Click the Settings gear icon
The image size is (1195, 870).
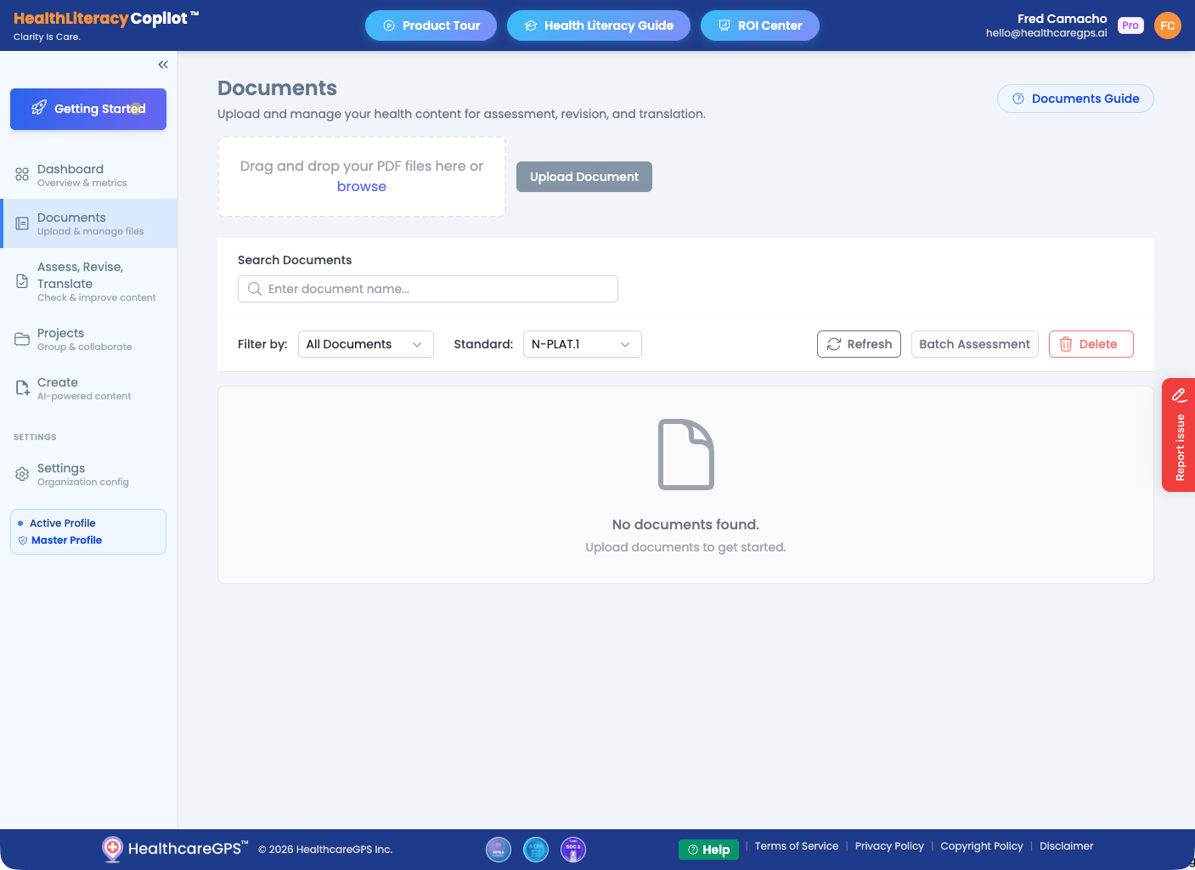21,474
